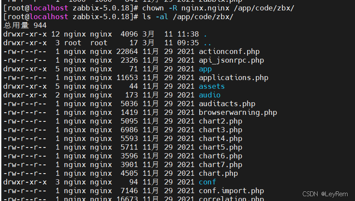The image size is (355, 201).
Task: Select the chart.php file name
Action: pyautogui.click(x=218, y=174)
